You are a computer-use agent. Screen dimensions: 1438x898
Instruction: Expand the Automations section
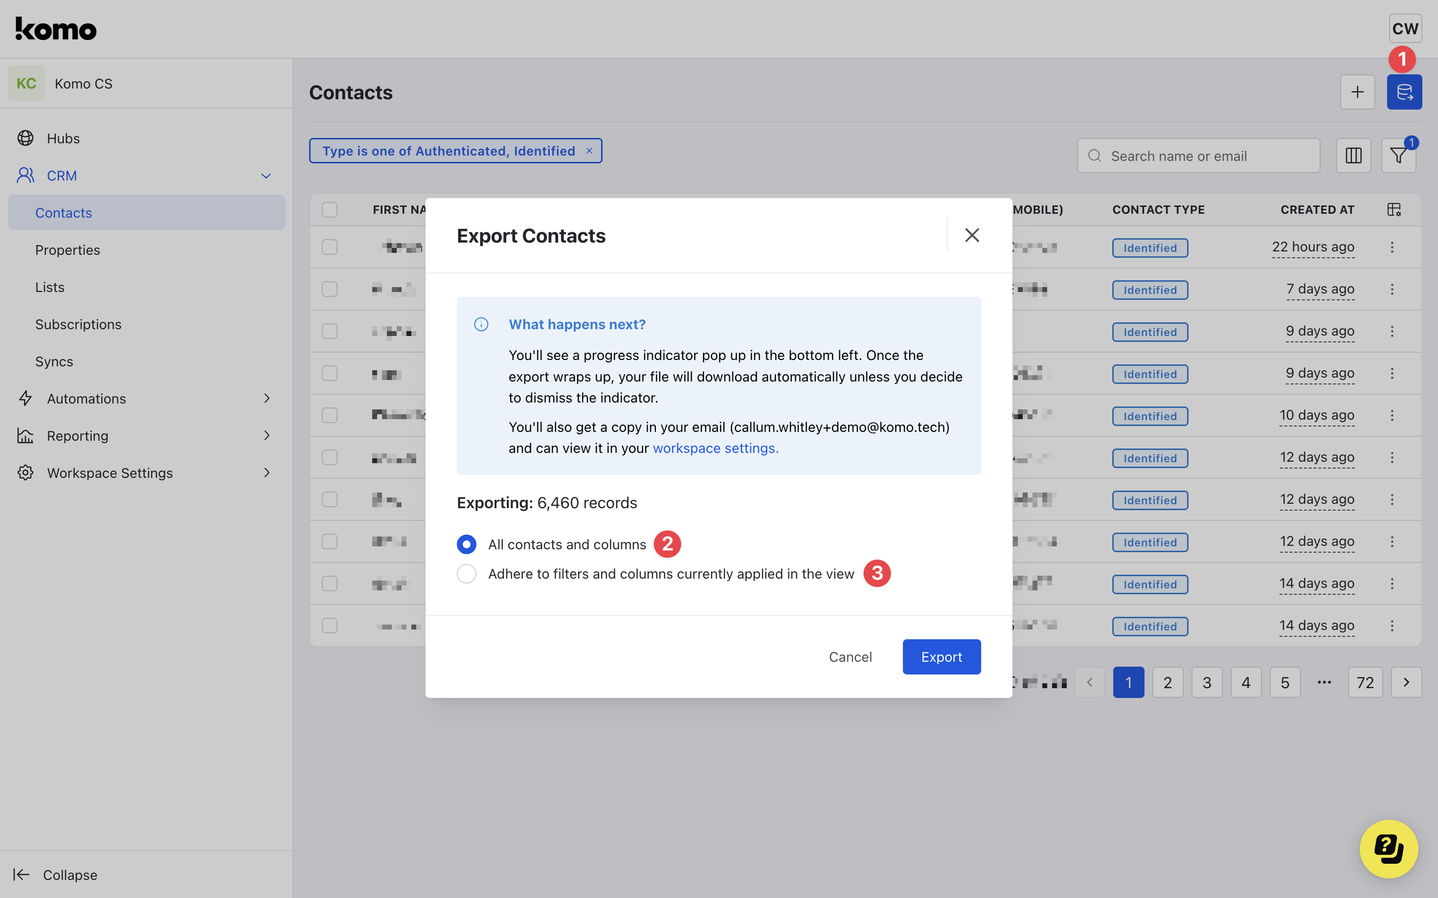coord(266,399)
